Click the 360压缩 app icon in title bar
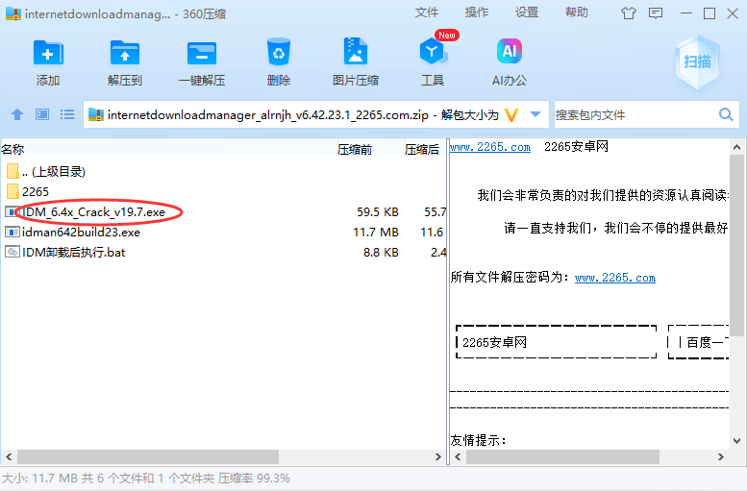The height and width of the screenshot is (491, 747). [x=13, y=13]
